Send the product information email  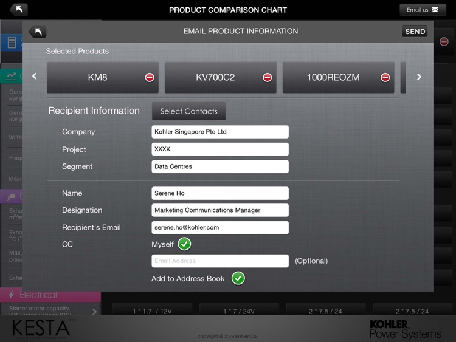point(415,32)
